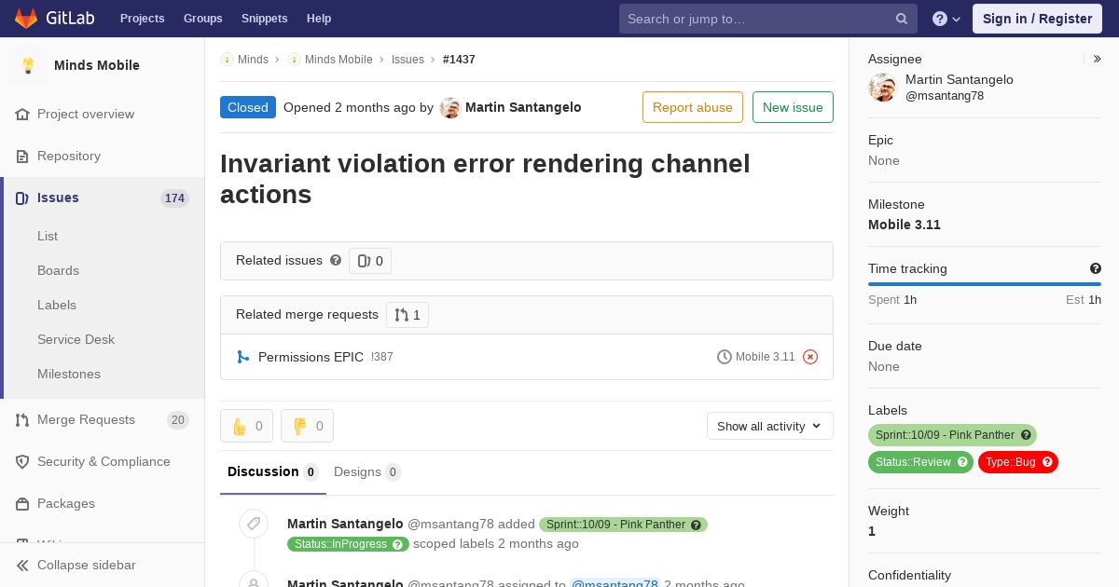The image size is (1119, 587).
Task: Click the New issue button
Action: click(793, 107)
